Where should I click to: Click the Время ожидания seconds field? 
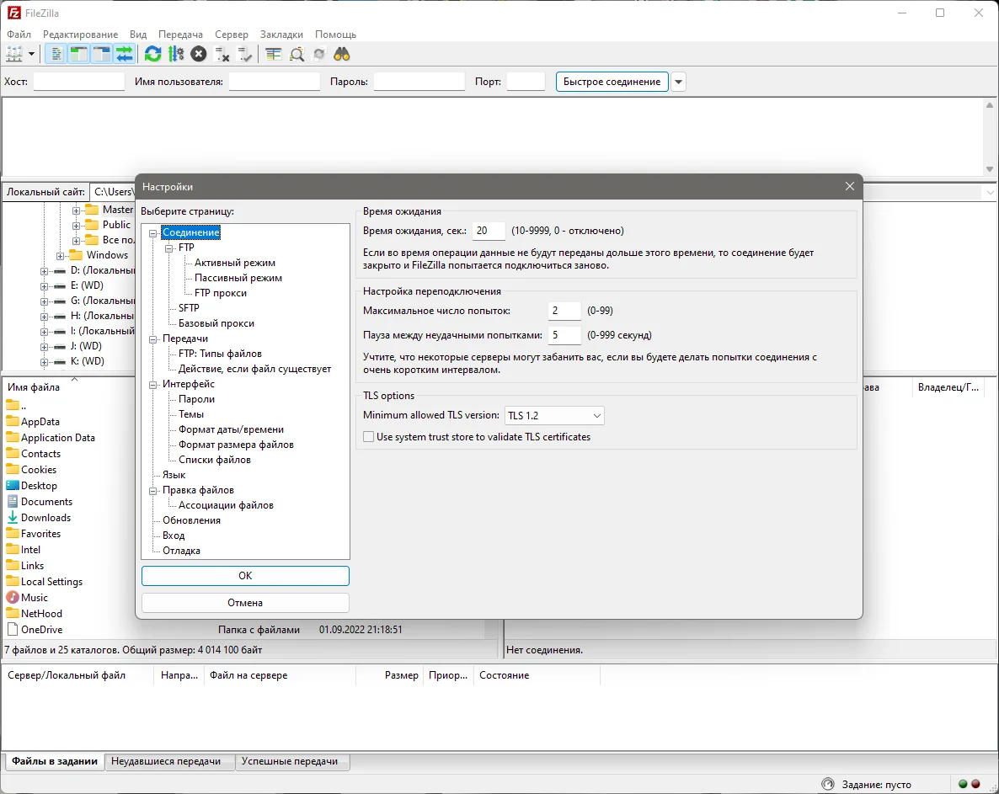click(489, 231)
